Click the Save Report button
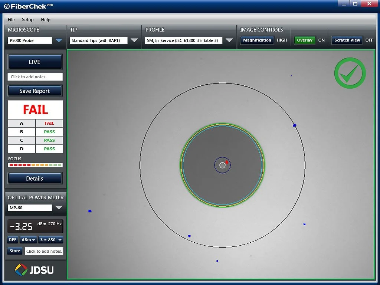Image resolution: width=380 pixels, height=285 pixels. (35, 91)
